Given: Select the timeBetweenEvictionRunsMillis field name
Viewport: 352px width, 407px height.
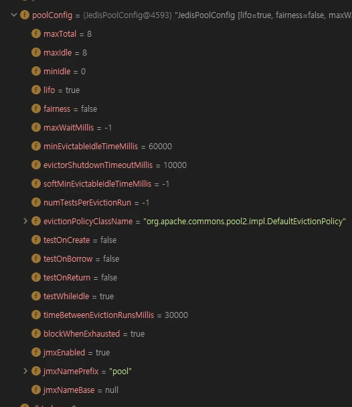Looking at the screenshot, I should coord(98,315).
